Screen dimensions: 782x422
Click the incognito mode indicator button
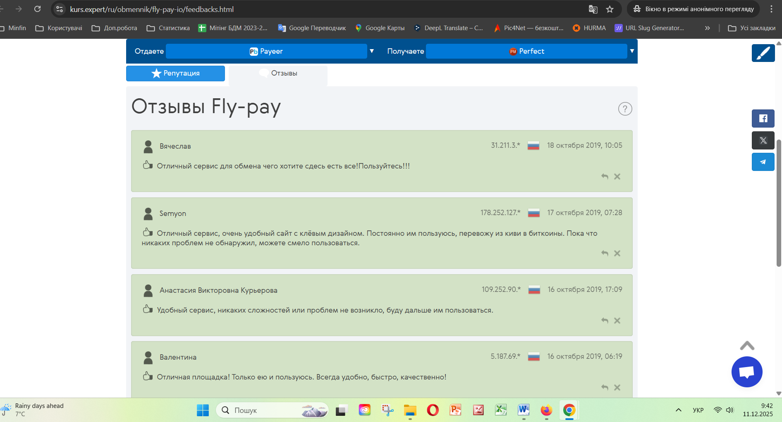point(694,9)
